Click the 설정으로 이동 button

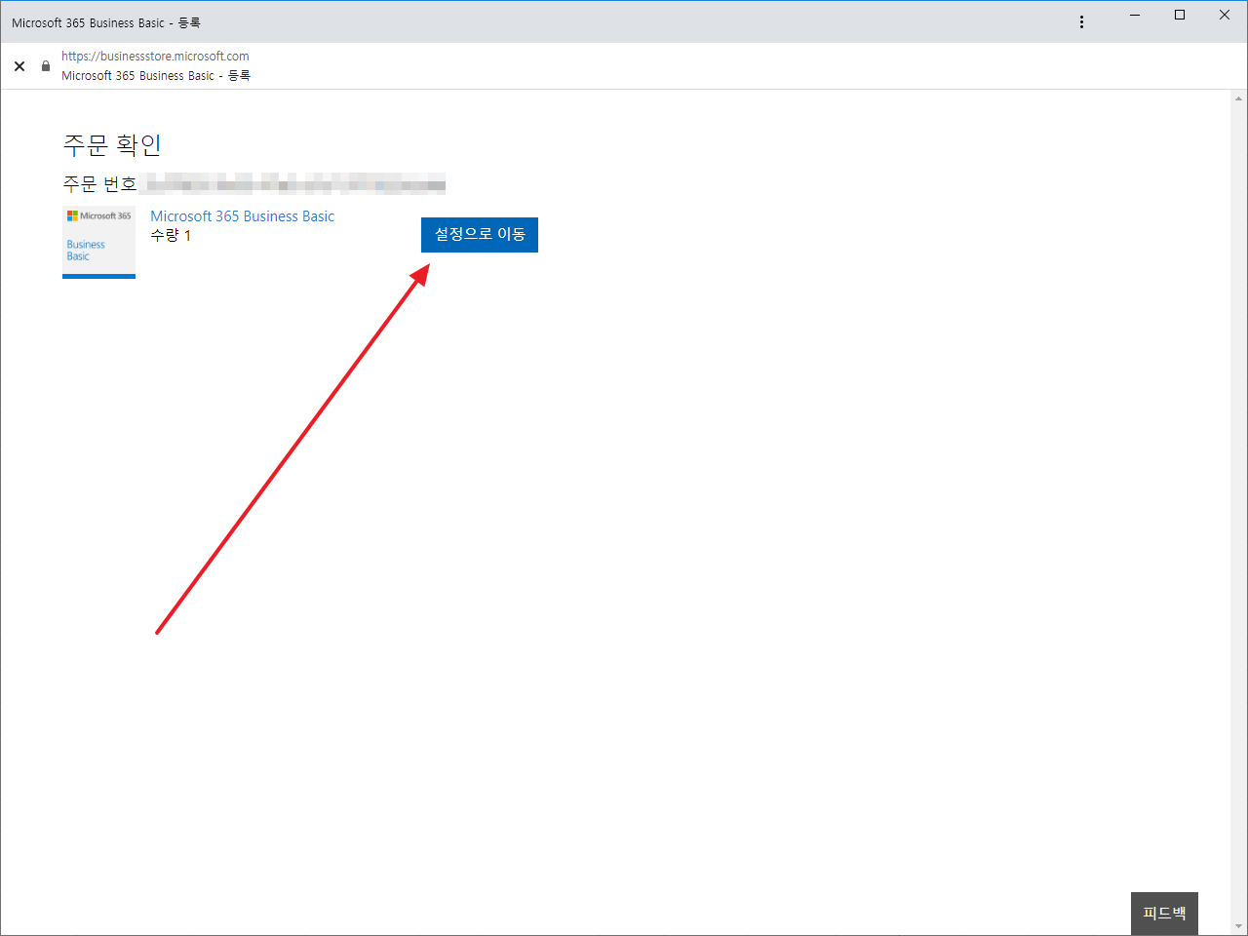480,235
